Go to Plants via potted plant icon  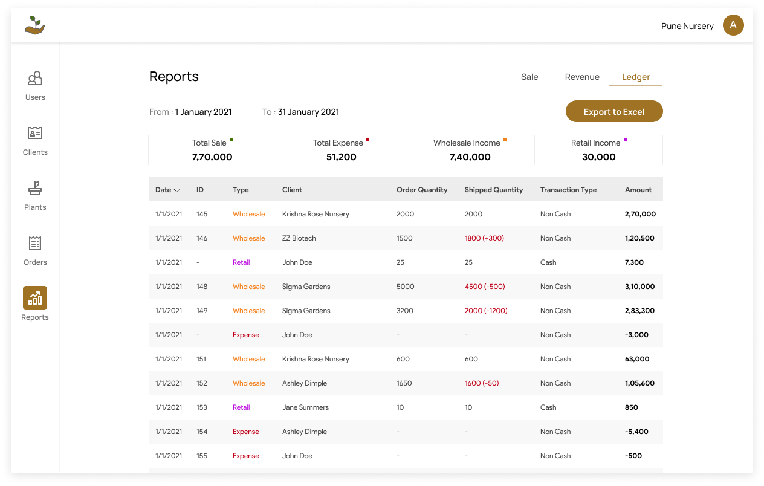35,188
